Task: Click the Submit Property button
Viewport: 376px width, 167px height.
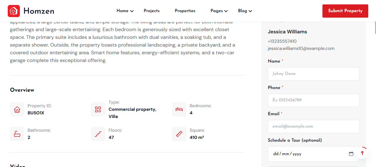Action: 345,11
